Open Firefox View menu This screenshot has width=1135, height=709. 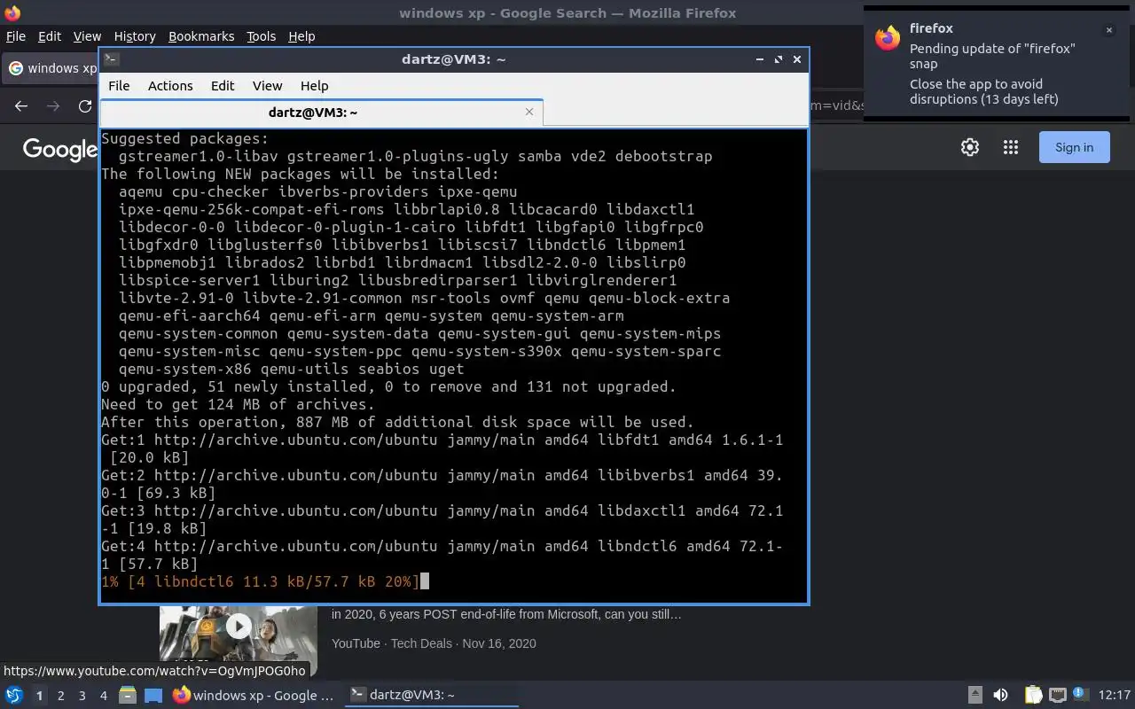coord(87,36)
